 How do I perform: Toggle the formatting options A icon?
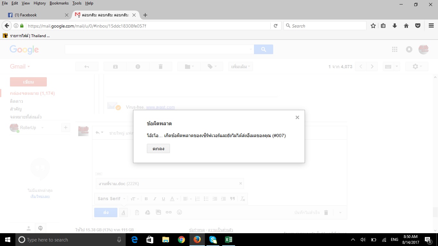tap(123, 212)
